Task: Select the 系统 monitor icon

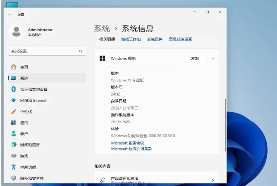Action: click(13, 78)
